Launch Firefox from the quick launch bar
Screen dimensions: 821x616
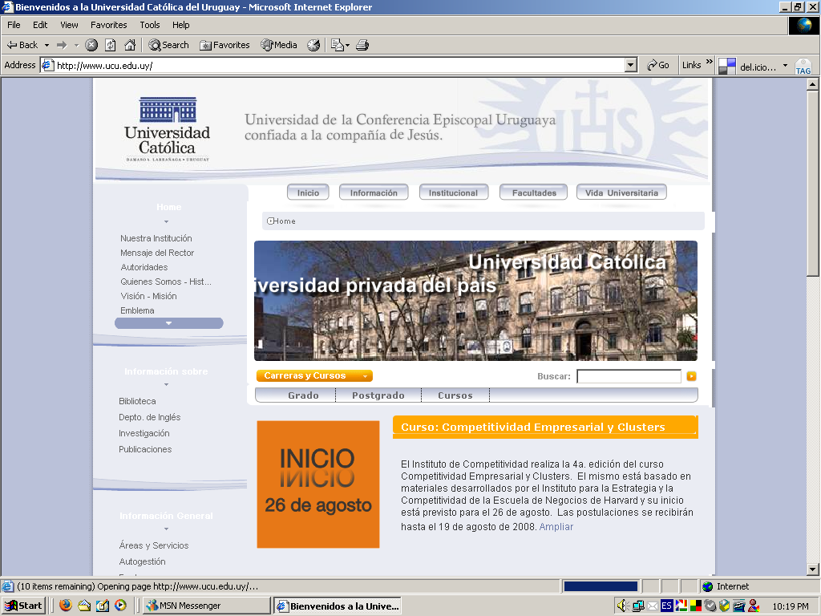point(66,606)
